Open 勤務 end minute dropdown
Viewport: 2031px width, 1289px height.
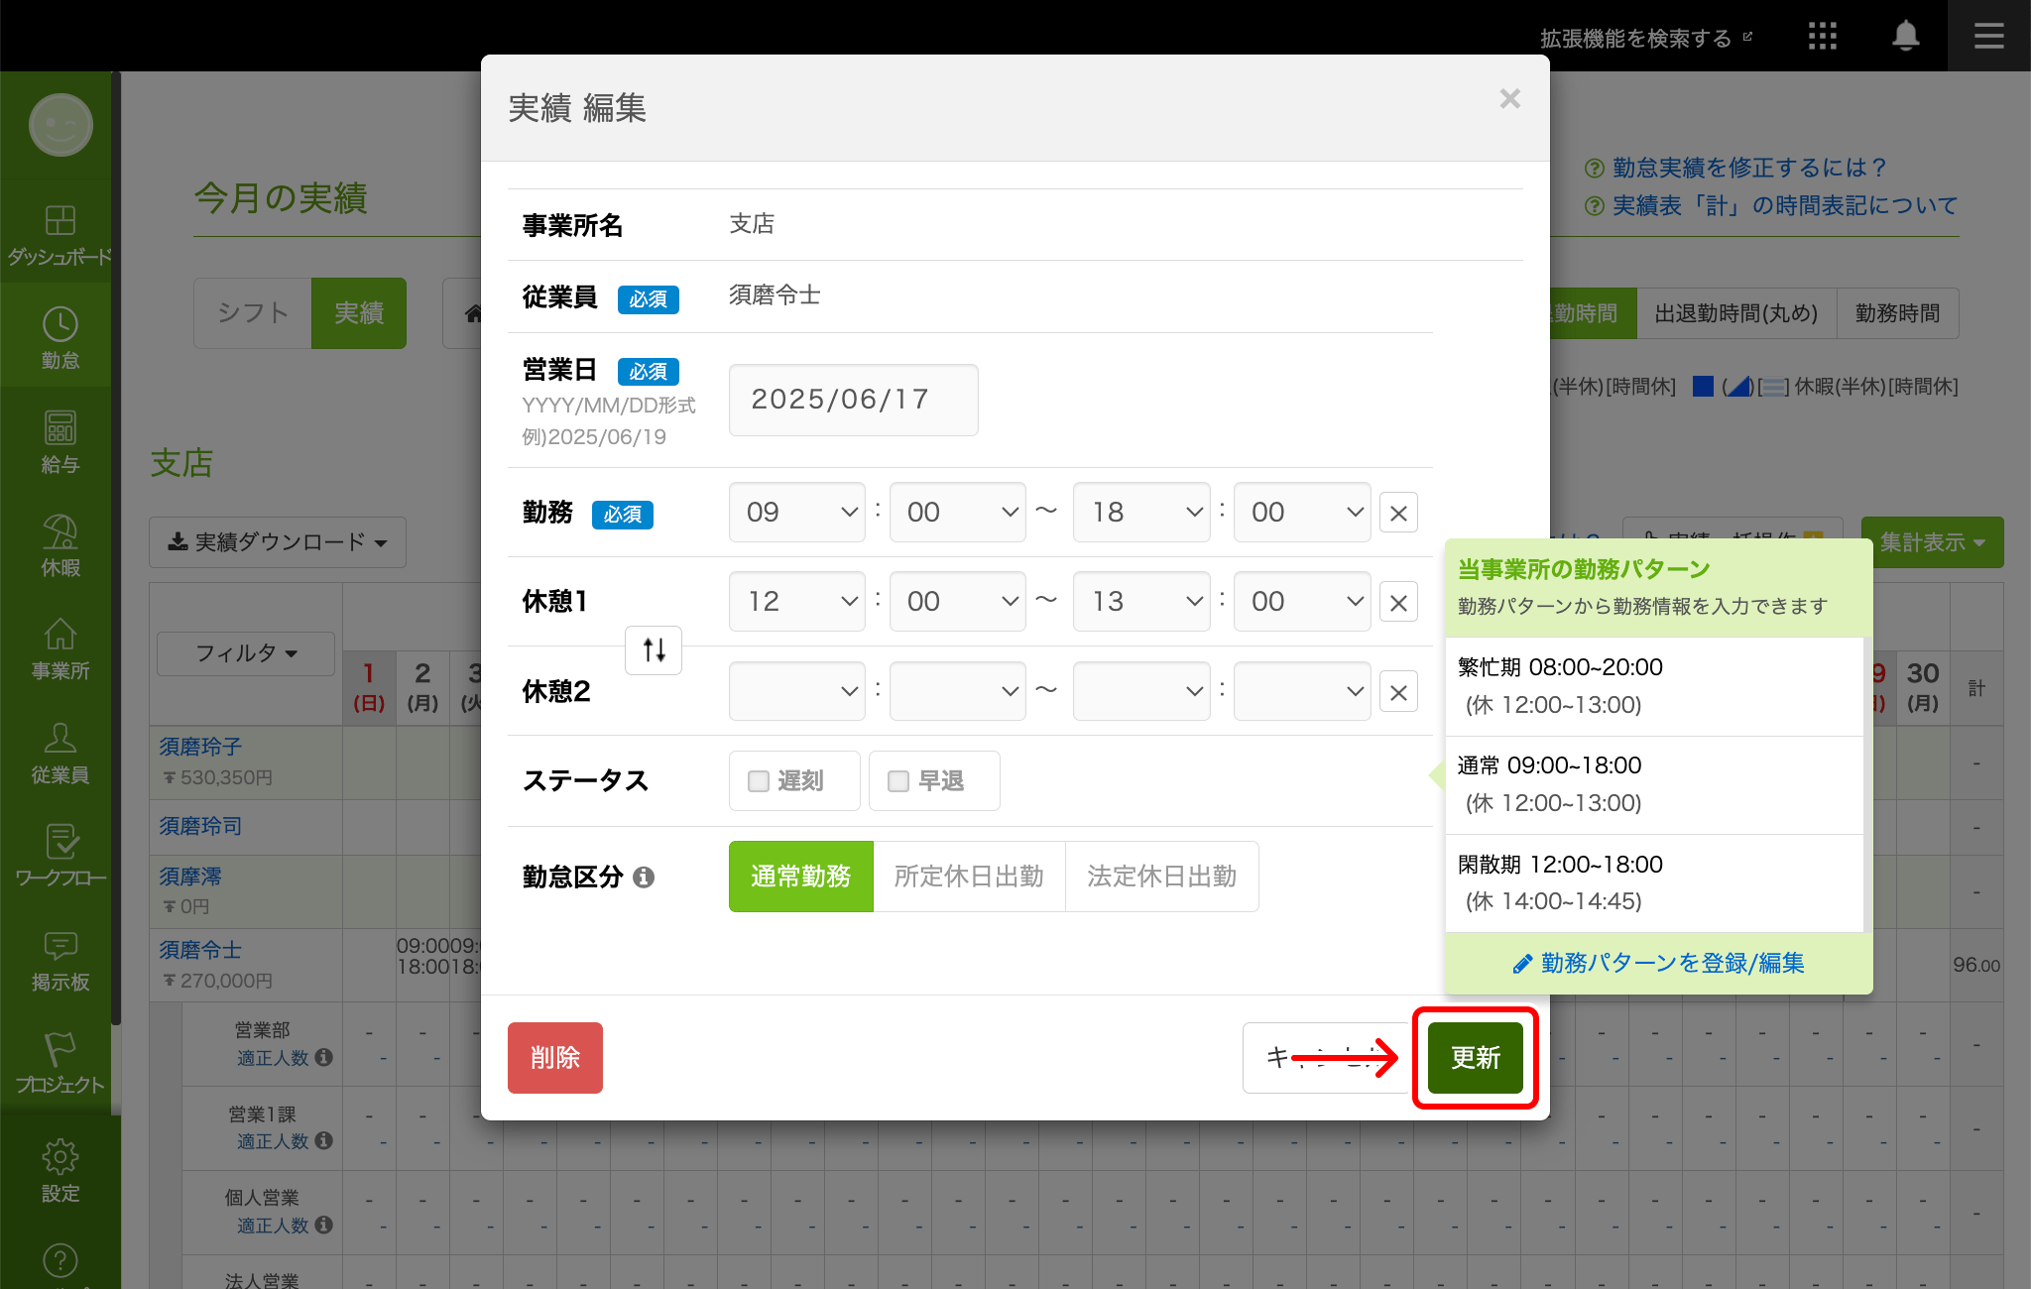click(x=1302, y=513)
